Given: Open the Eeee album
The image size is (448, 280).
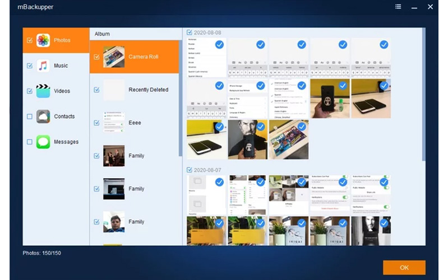Looking at the screenshot, I should pos(134,123).
